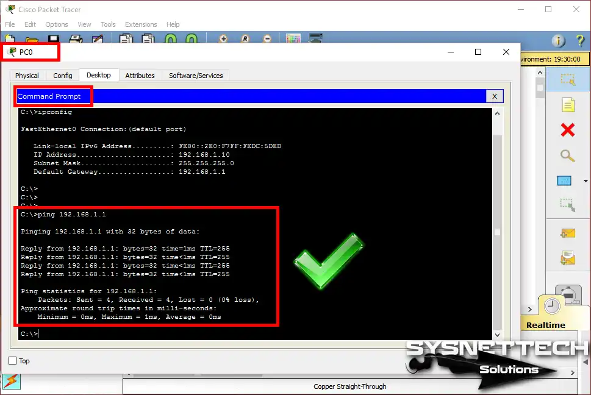
Task: Click the Copy toolbar icon
Action: (126, 38)
